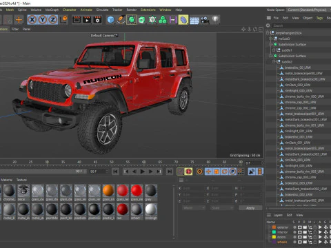
Task: Toggle the Y axis lock
Action: pos(43,20)
